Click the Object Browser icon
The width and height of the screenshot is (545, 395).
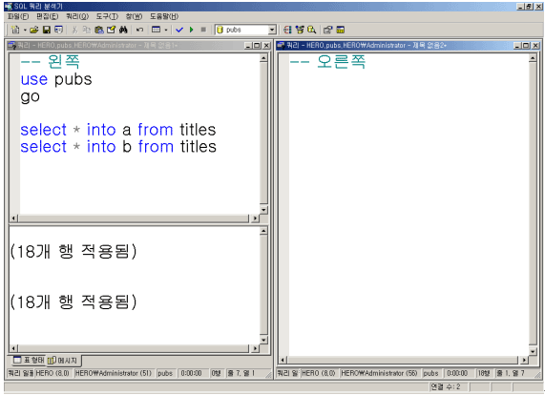pyautogui.click(x=300, y=30)
